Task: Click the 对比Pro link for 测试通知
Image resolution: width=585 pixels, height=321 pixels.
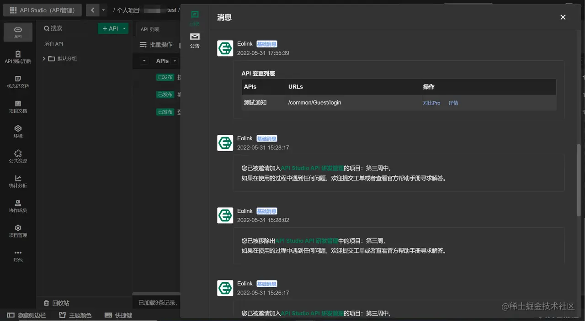Action: pyautogui.click(x=431, y=103)
